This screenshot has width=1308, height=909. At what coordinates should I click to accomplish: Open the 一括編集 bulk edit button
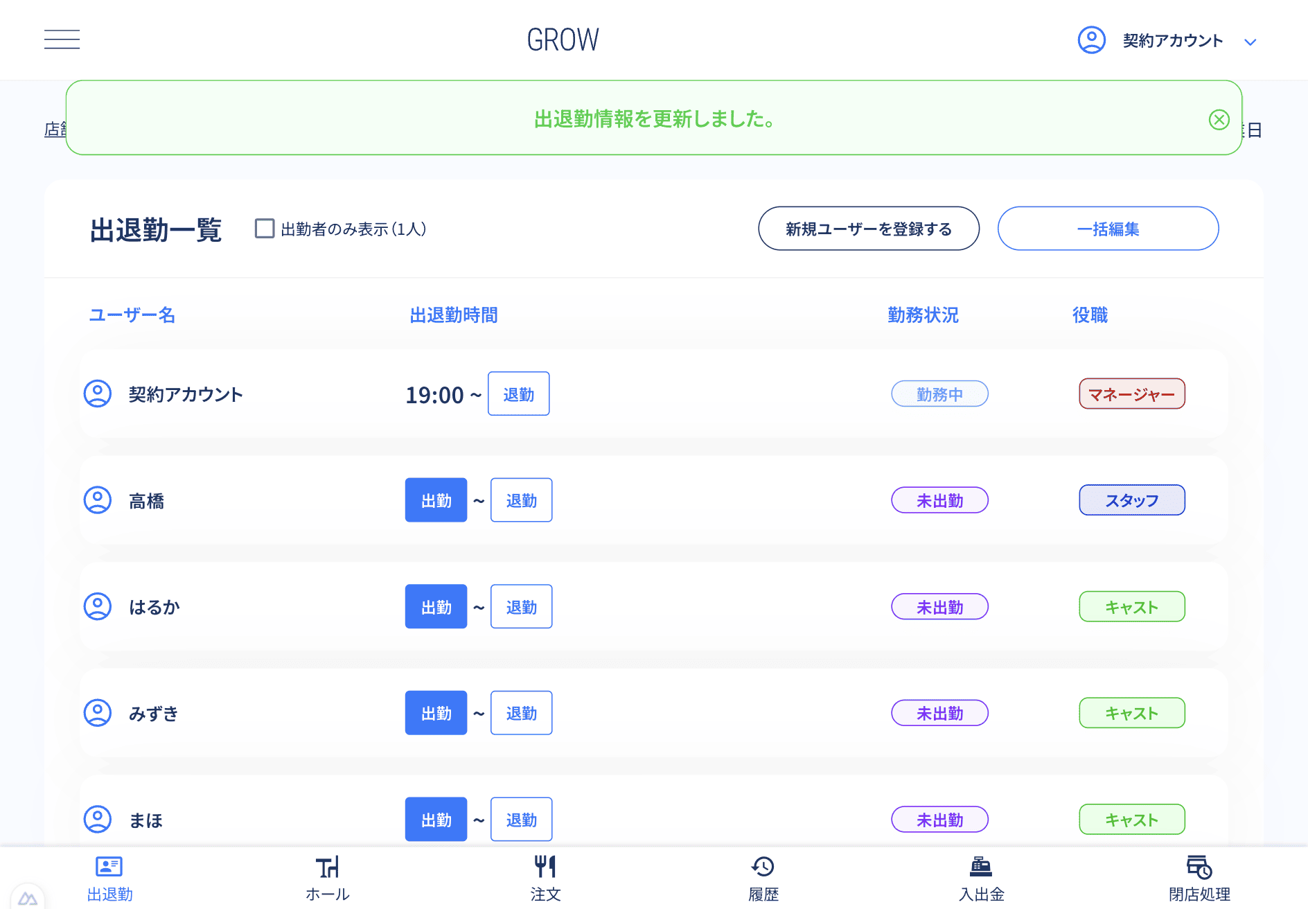[x=1107, y=229]
